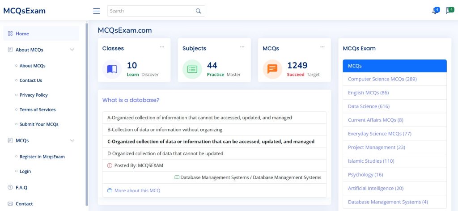The height and width of the screenshot is (211, 458).
Task: Click the Classes book icon
Action: pyautogui.click(x=112, y=69)
